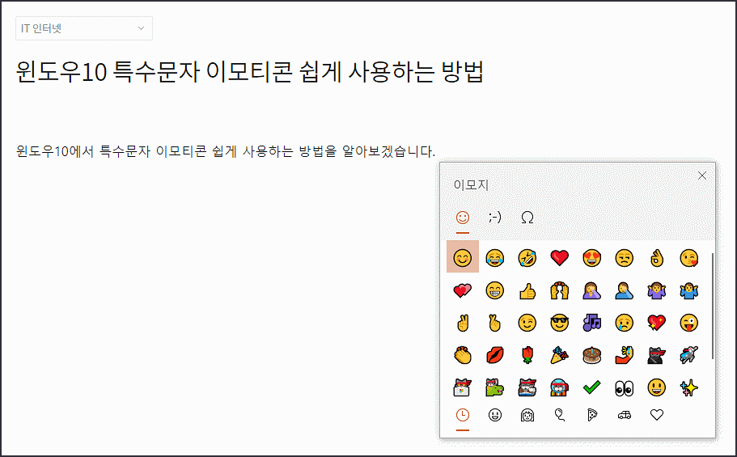
Task: Open the people face emoji category
Action: [527, 415]
